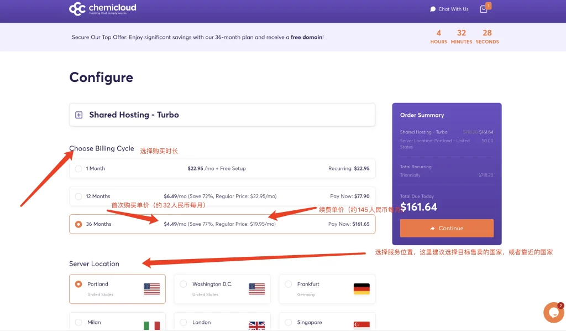
Task: Click the Frankfurt Germany flag
Action: [361, 289]
